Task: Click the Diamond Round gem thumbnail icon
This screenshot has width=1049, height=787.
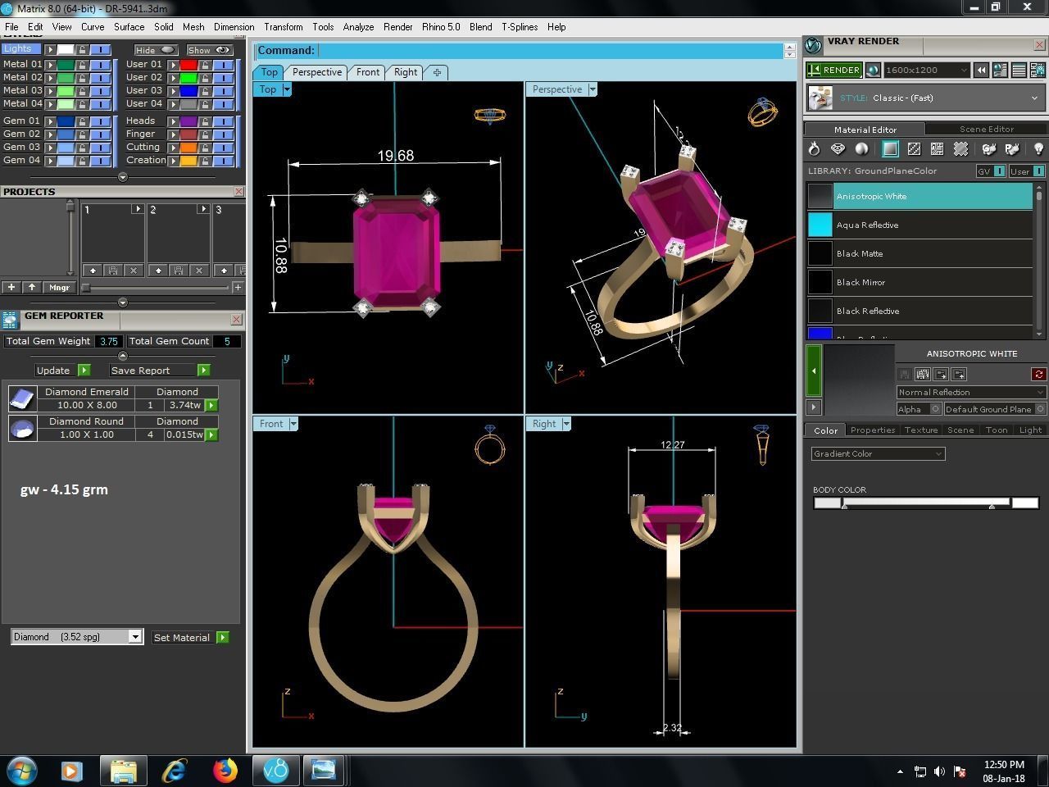Action: pos(22,428)
